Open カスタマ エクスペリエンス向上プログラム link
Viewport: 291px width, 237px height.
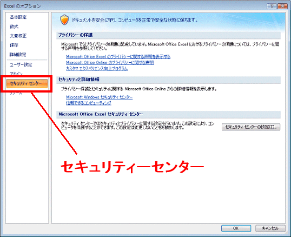pyautogui.click(x=97, y=69)
